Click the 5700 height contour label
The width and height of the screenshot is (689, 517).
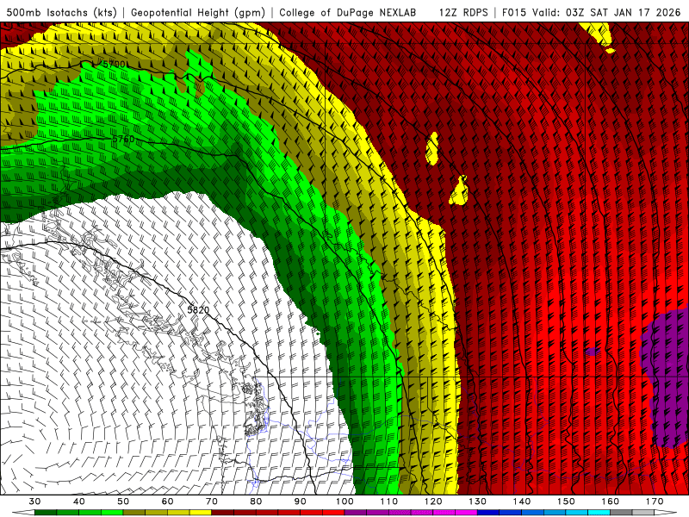(x=114, y=64)
